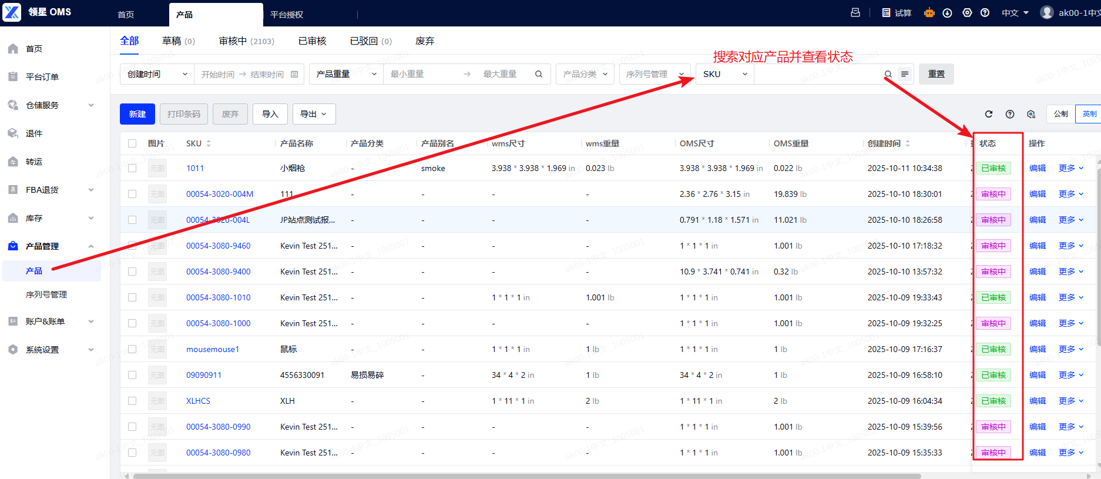Open the 中文 language dropdown
This screenshot has height=479, width=1101.
pos(1015,13)
